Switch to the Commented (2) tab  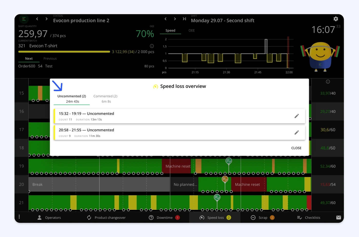[x=105, y=99]
